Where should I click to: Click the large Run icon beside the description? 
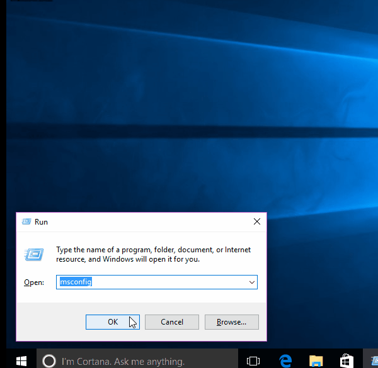(x=34, y=254)
